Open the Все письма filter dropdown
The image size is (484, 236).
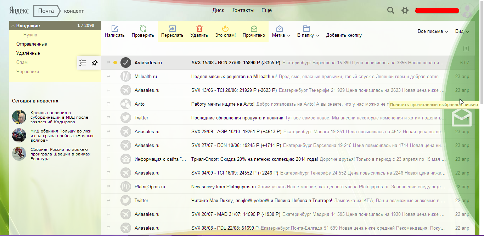[433, 31]
